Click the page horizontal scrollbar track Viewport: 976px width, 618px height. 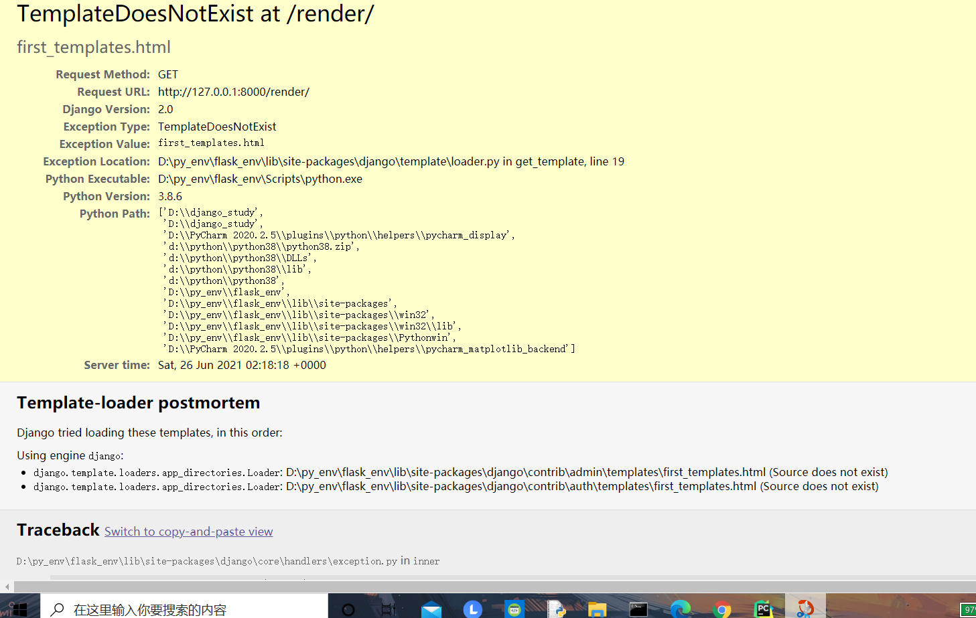tap(494, 587)
